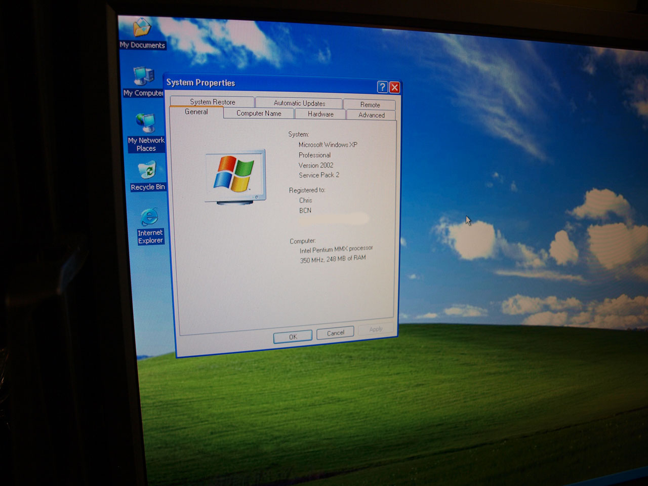The width and height of the screenshot is (648, 486).
Task: Select the Recycle Bin icon
Action: pos(148,176)
